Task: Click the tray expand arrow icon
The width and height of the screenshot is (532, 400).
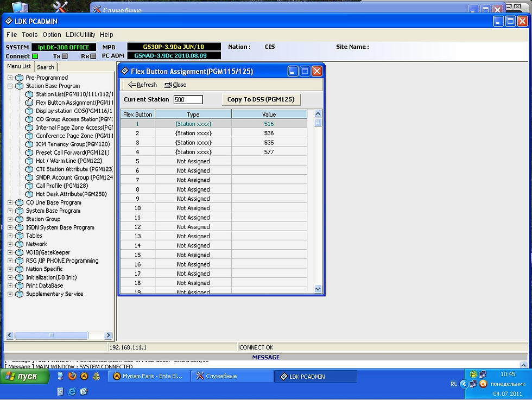Action: pyautogui.click(x=464, y=384)
